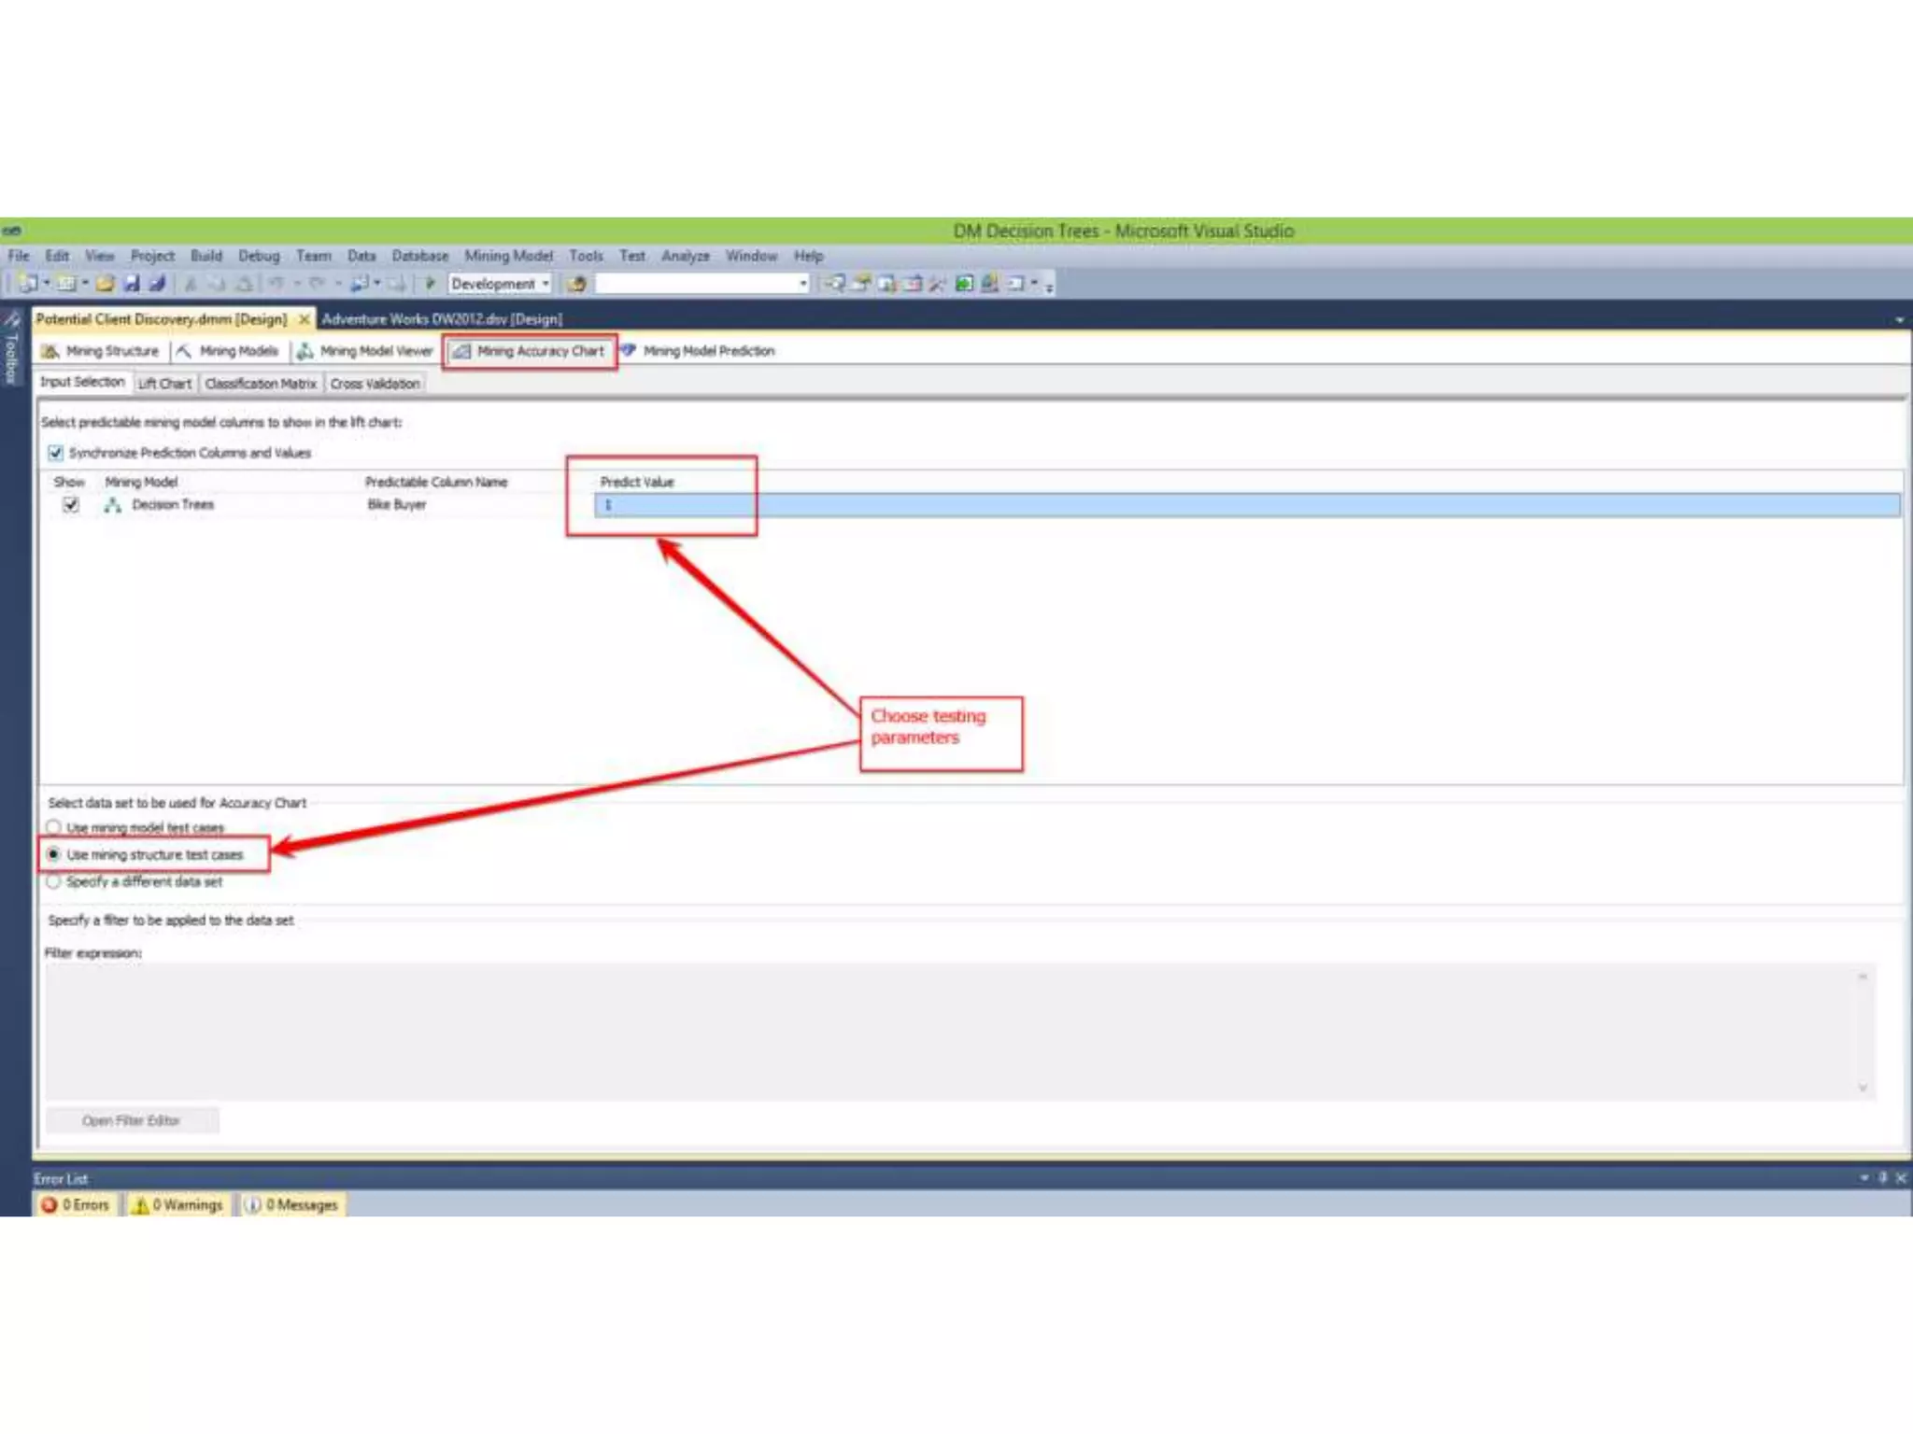Viewport: 1913px width, 1434px height.
Task: Click the 0 Messages info icon
Action: [x=252, y=1205]
